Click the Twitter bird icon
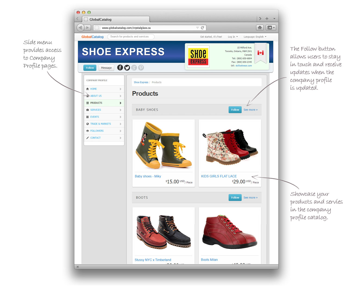 127,68
